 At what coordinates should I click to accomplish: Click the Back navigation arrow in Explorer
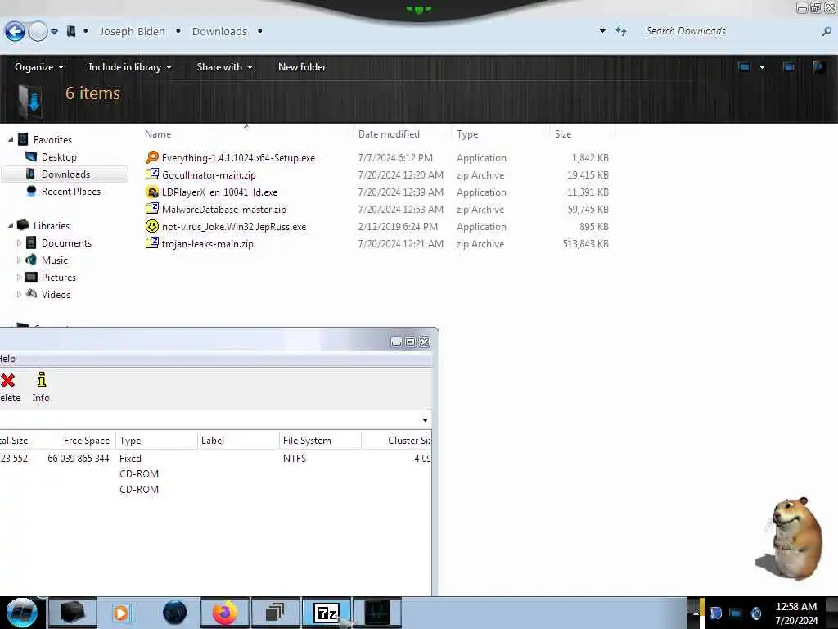point(15,32)
